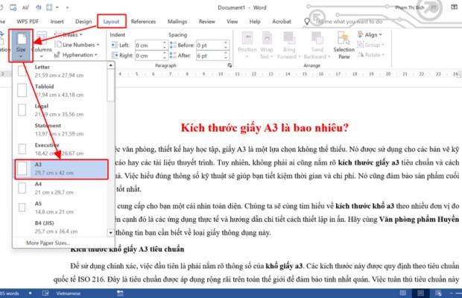Adjust the Right indent stepper arrows
The image size is (462, 298).
pyautogui.click(x=165, y=56)
